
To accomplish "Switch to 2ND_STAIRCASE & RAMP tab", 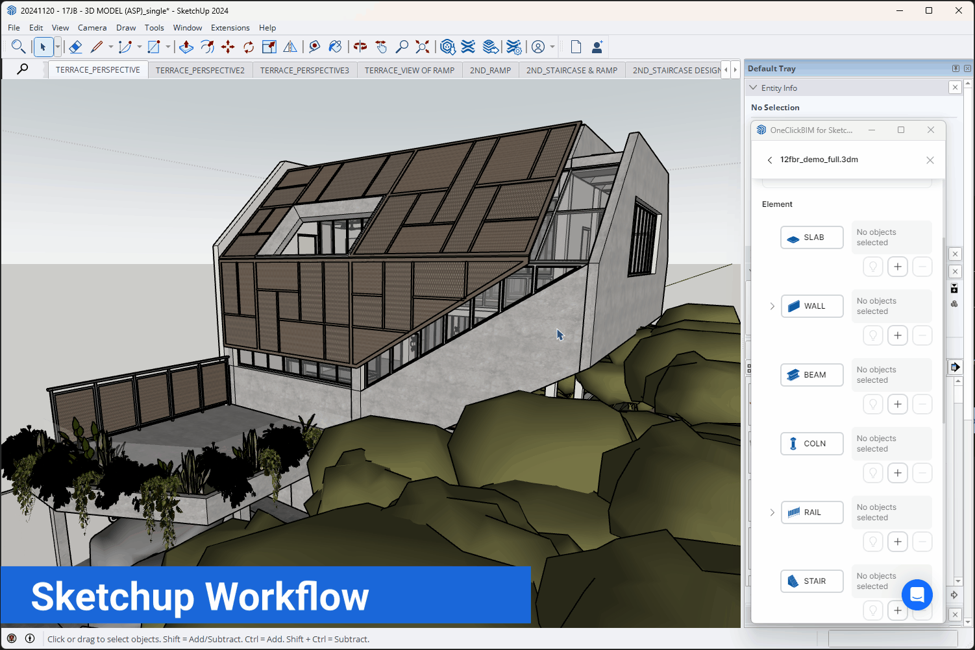I will [x=572, y=70].
